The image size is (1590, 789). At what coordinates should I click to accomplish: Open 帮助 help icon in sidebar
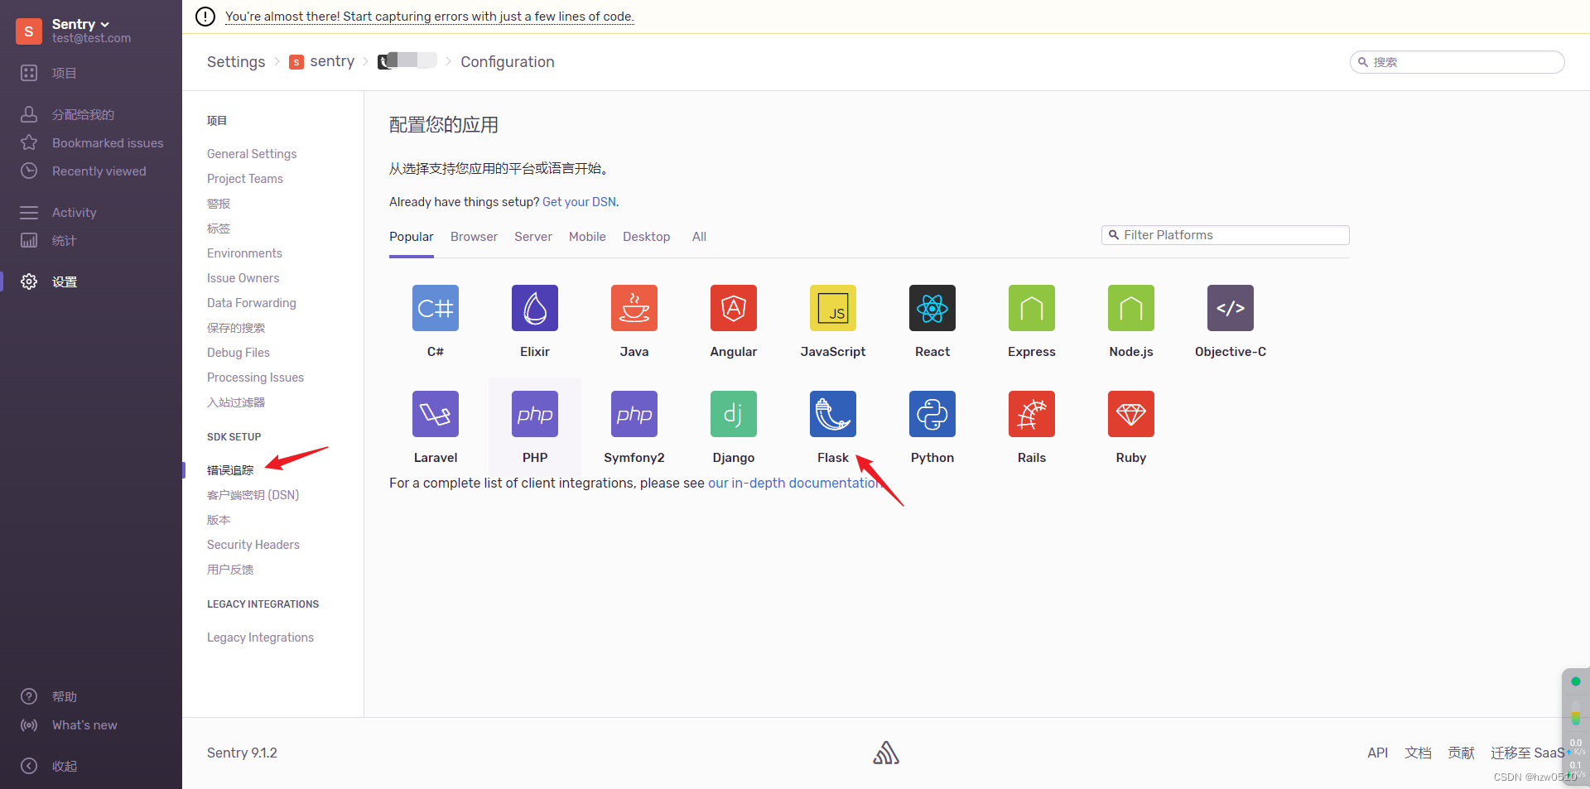29,696
